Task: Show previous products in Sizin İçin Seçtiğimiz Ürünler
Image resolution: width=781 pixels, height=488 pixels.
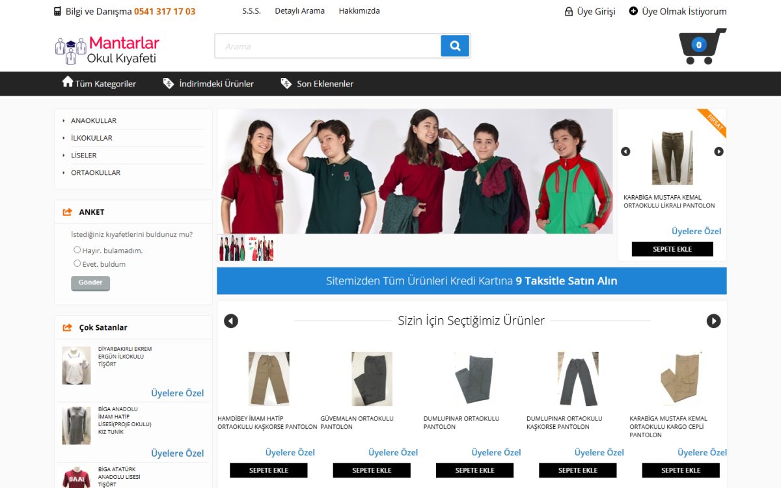Action: coord(231,321)
